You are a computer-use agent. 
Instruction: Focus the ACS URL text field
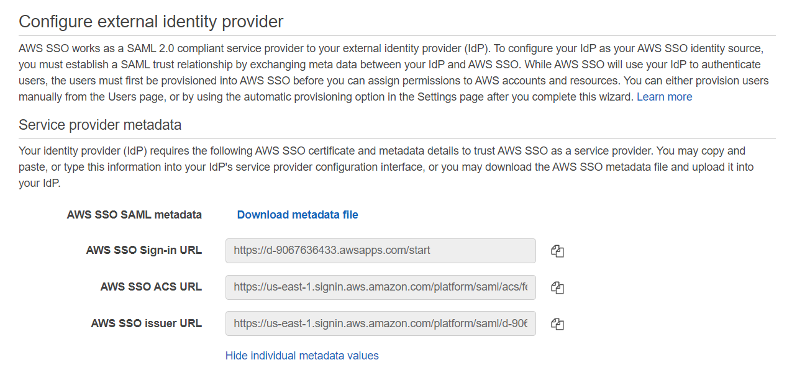pyautogui.click(x=380, y=287)
